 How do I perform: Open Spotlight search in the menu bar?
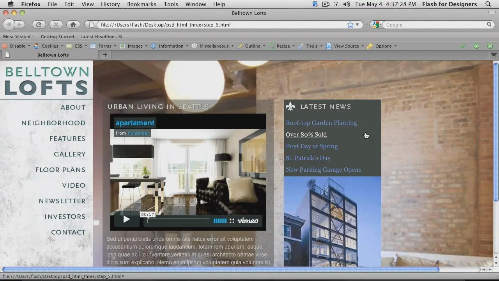488,4
